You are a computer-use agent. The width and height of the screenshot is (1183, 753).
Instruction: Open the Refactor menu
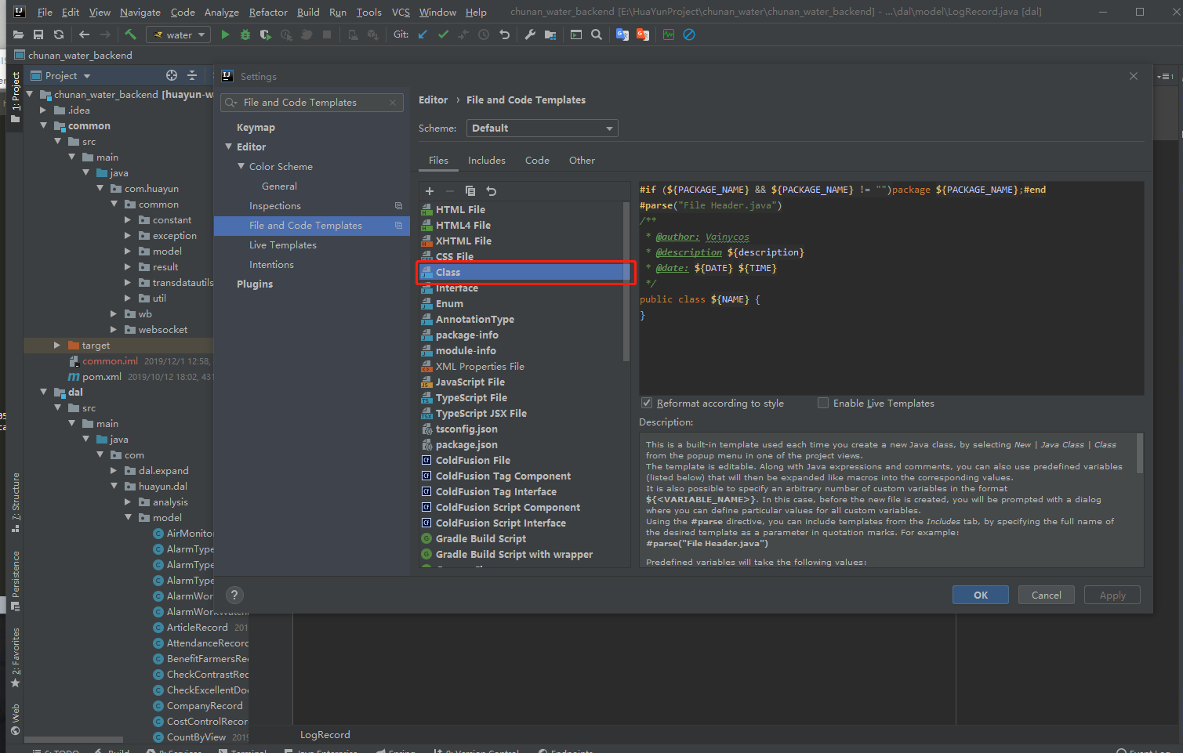[x=268, y=12]
